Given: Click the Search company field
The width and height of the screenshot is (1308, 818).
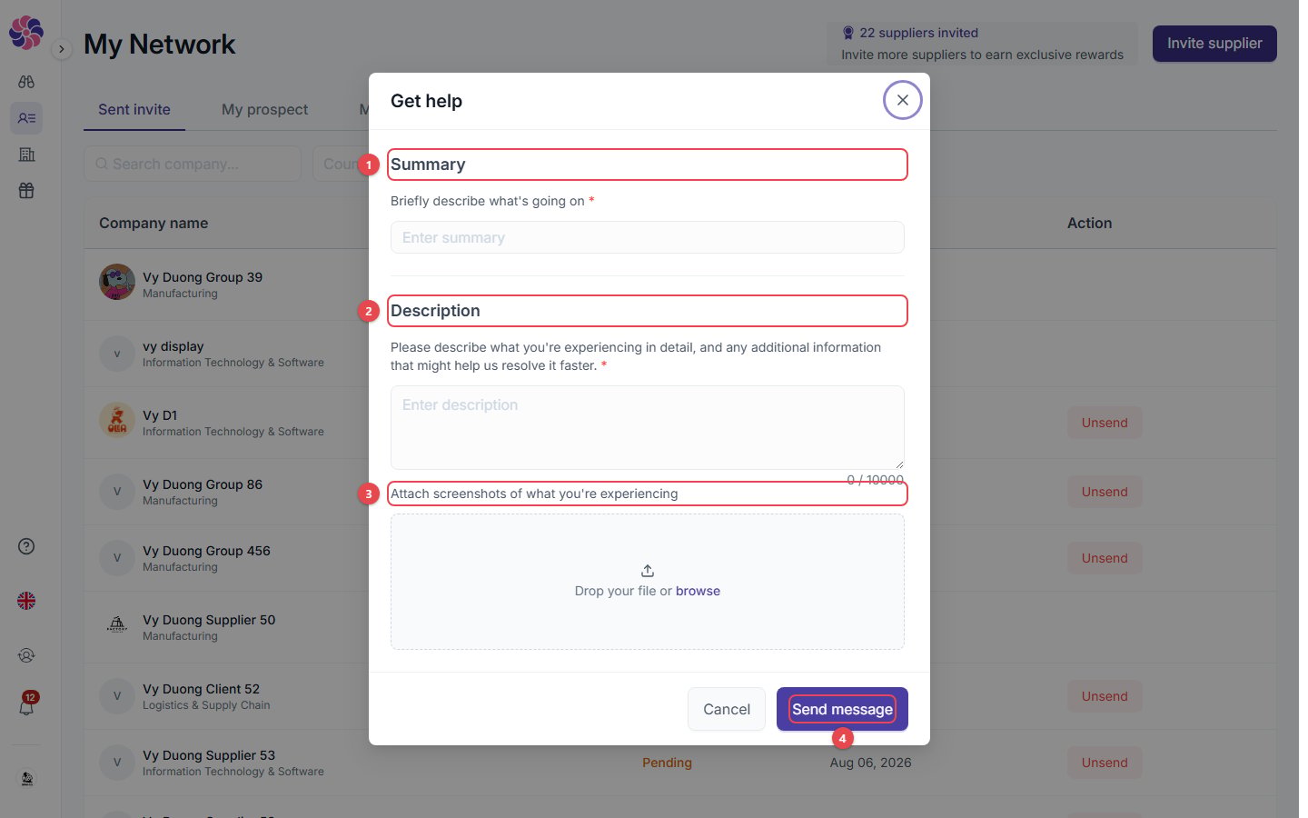Looking at the screenshot, I should 193,164.
